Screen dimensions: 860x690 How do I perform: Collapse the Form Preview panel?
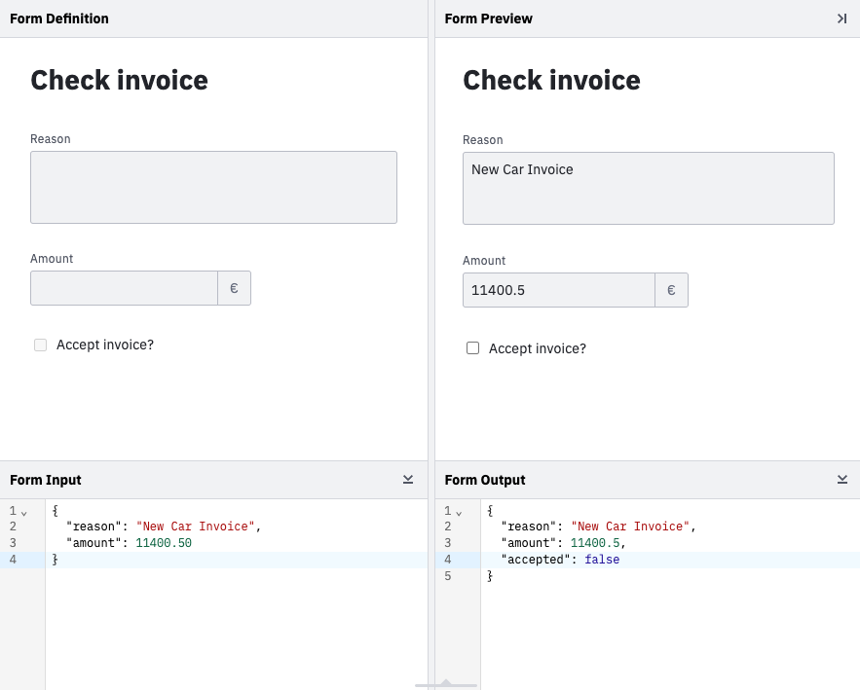(841, 18)
